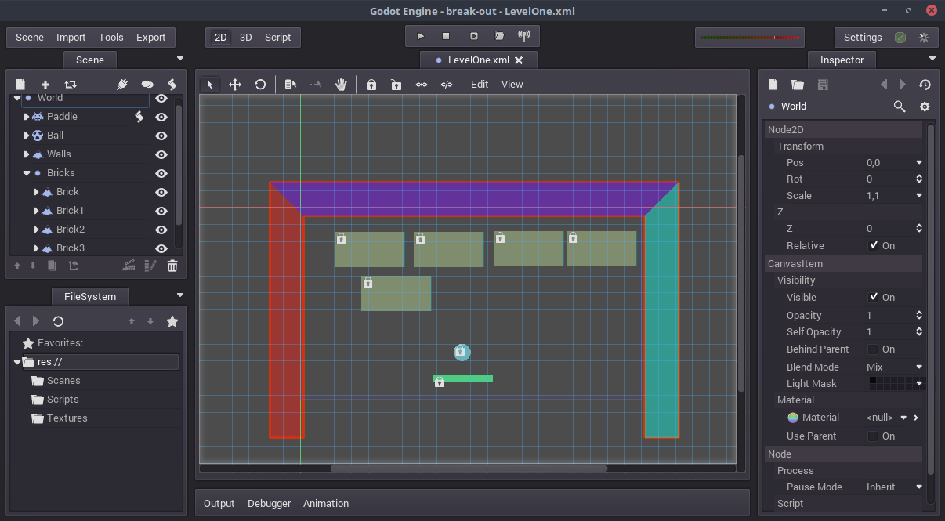The image size is (945, 521).
Task: Play the project using the Play button
Action: click(420, 36)
